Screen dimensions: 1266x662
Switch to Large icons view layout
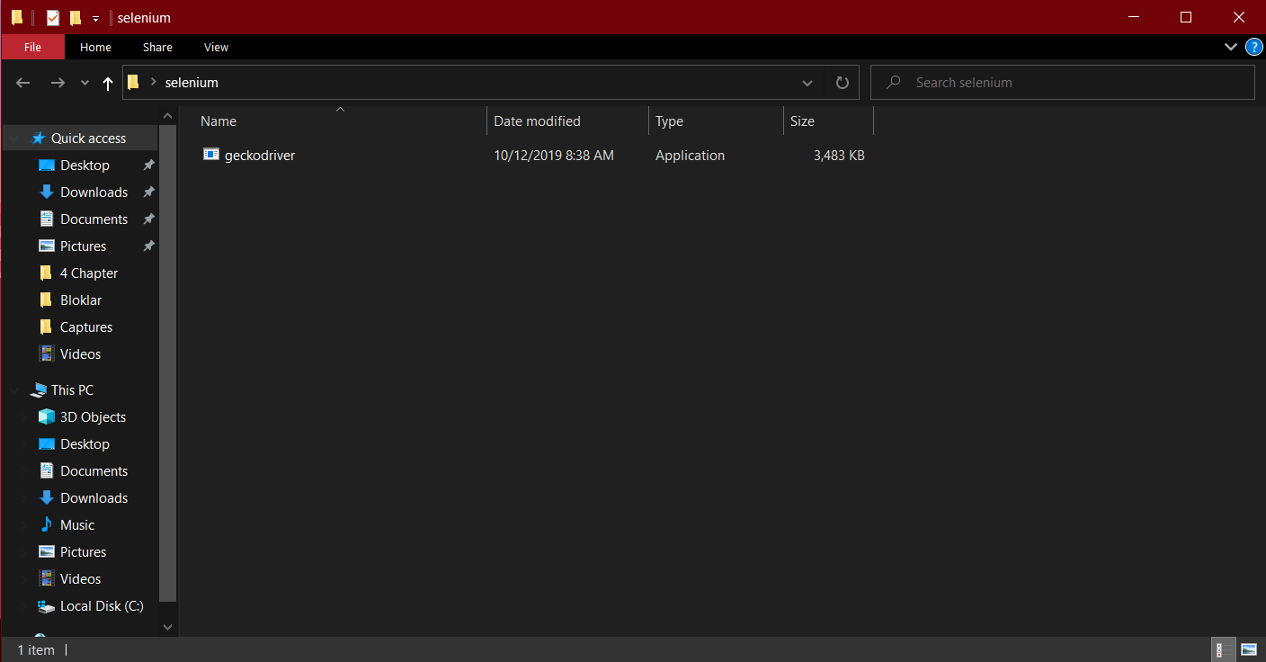coord(1248,649)
